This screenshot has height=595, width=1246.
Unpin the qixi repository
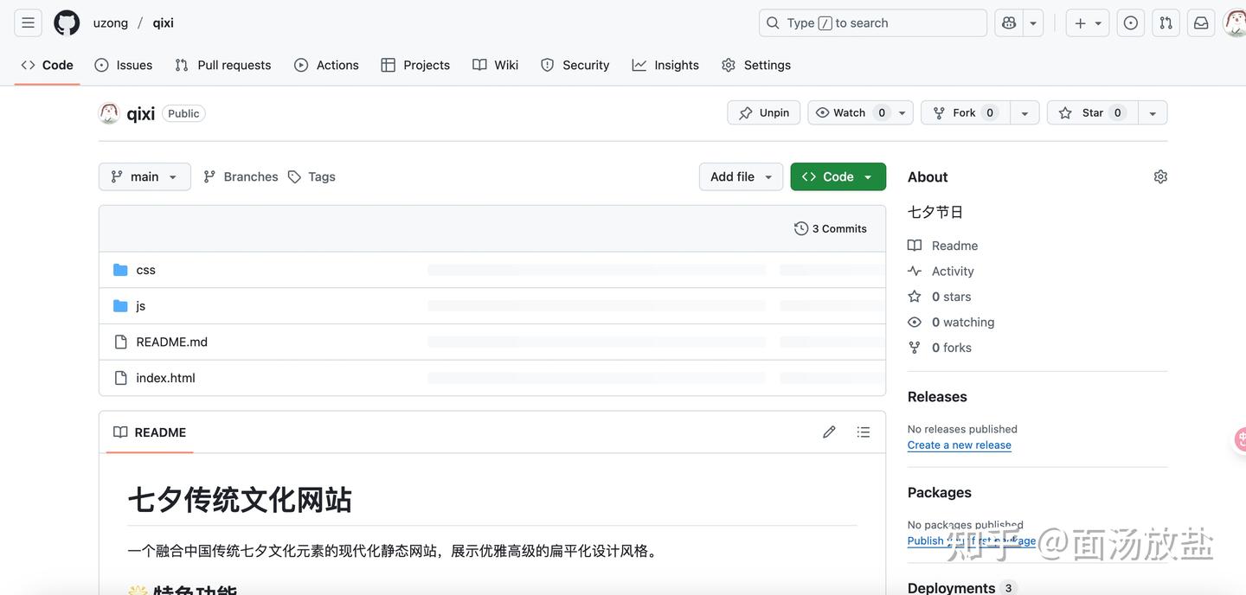762,112
